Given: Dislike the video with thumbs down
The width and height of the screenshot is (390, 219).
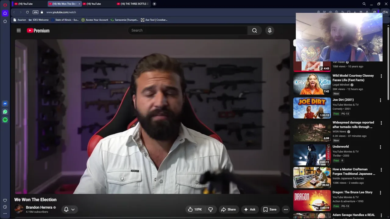Looking at the screenshot, I should point(211,209).
